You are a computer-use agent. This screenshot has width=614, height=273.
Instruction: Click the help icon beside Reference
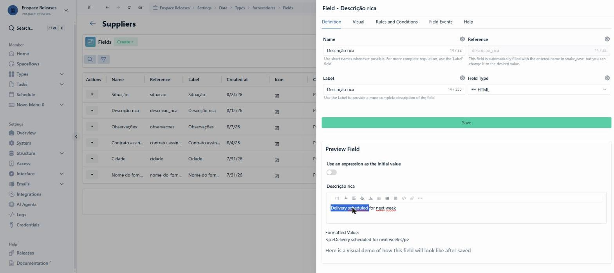[607, 39]
